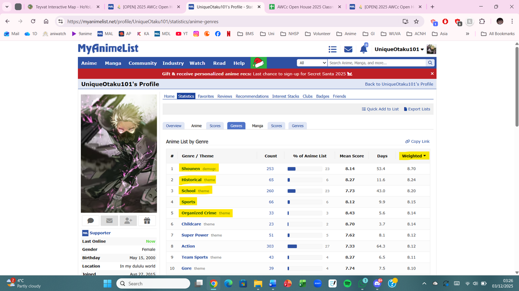519x291 pixels.
Task: Open the Anime Scores tab
Action: pyautogui.click(x=215, y=126)
